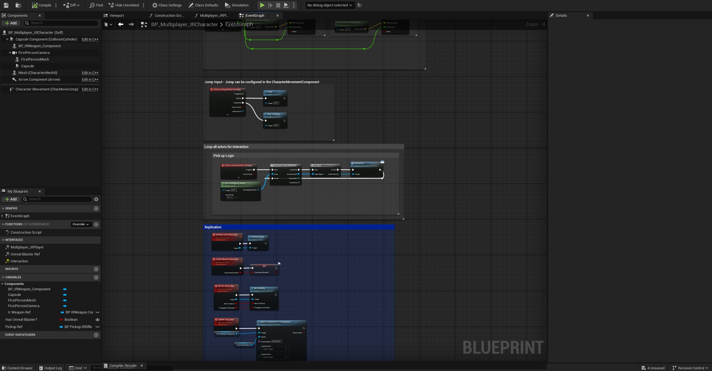
Task: Click Edit in C++ for Character Movement
Action: click(90, 89)
